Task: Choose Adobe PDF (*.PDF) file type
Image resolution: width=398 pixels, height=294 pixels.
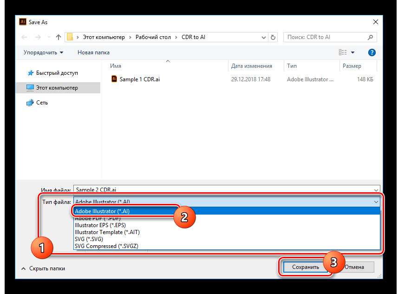Action: tap(227, 218)
